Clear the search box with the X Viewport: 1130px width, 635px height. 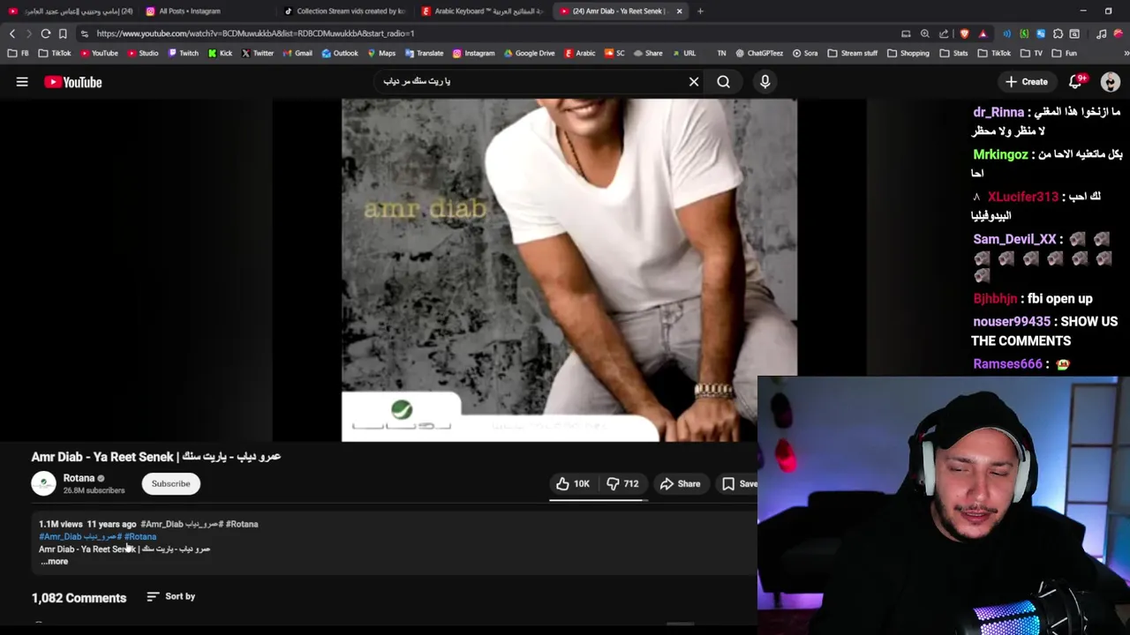(x=694, y=82)
